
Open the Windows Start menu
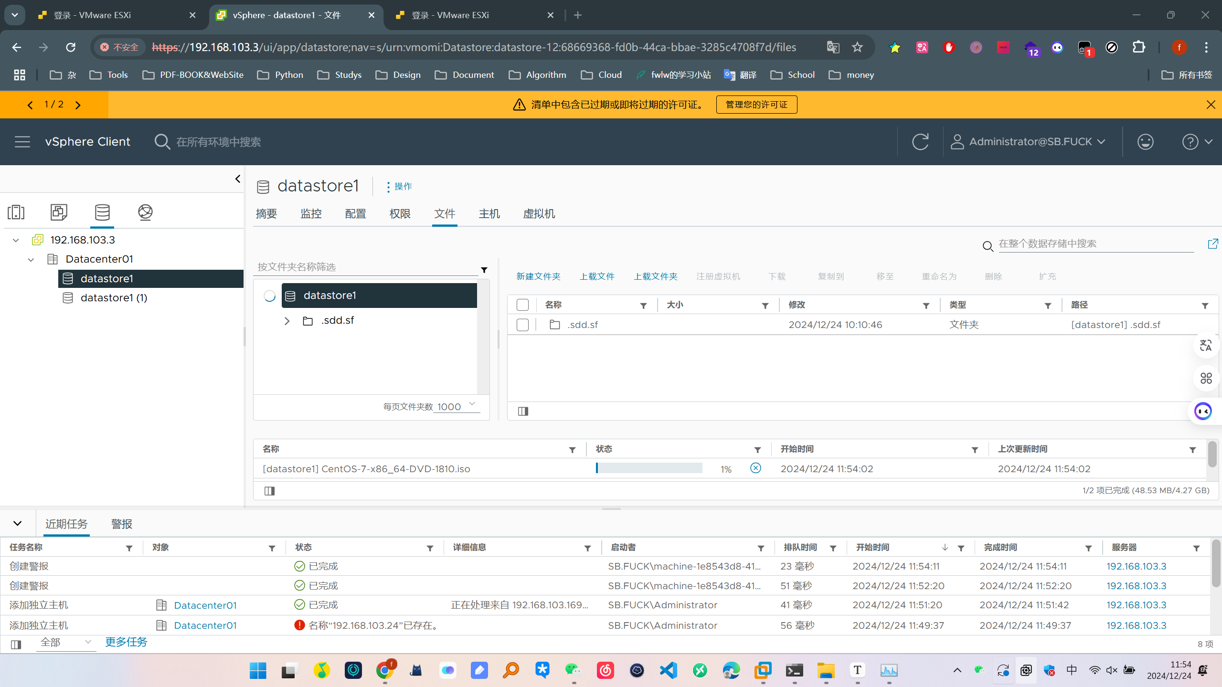258,671
